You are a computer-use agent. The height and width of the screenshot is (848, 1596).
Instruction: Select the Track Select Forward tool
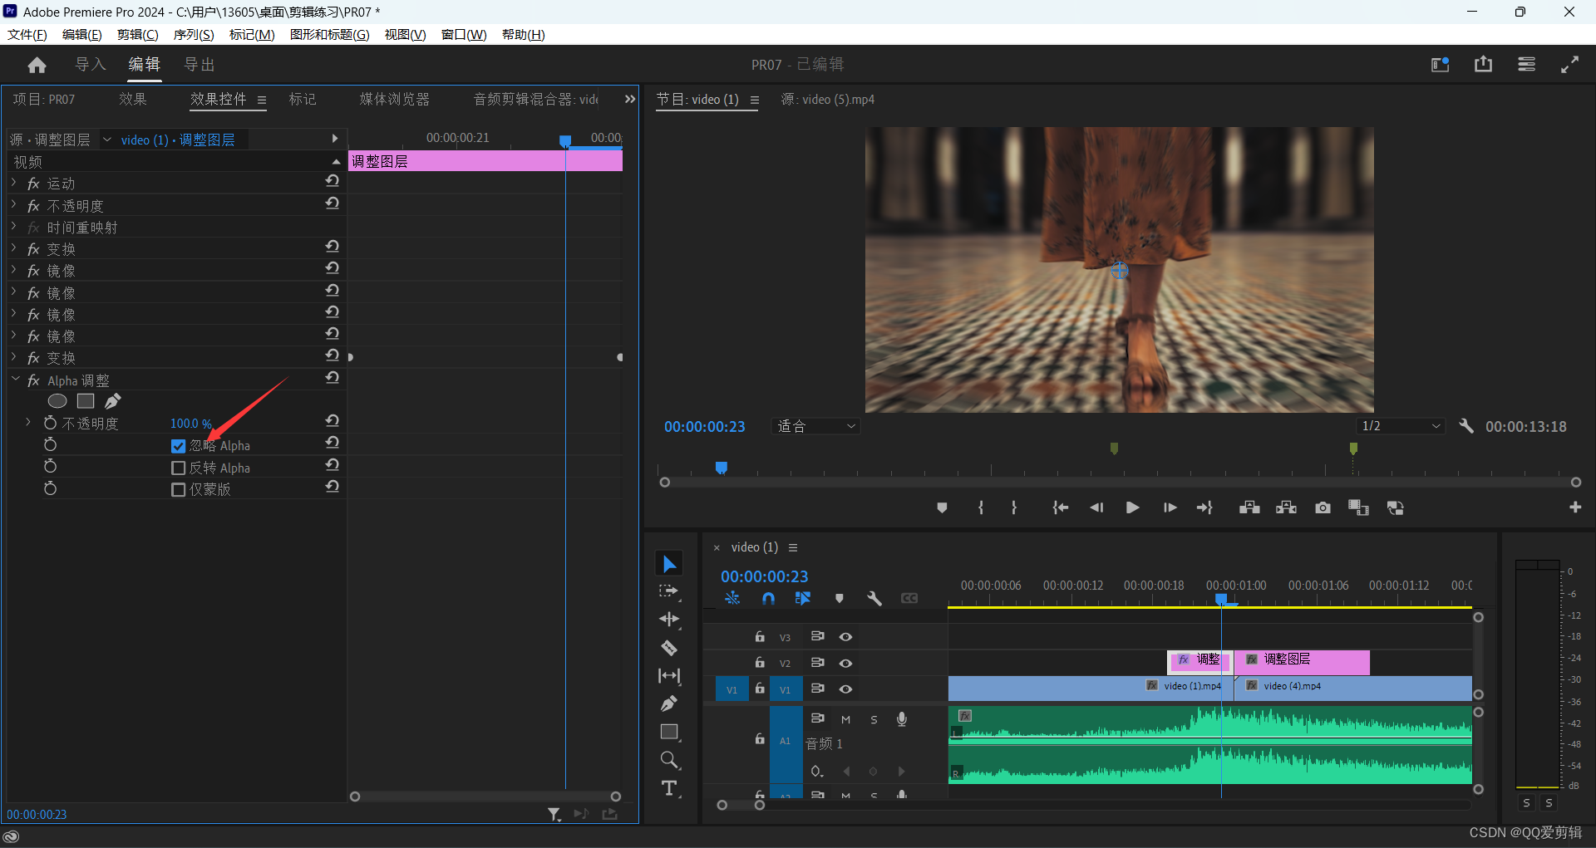click(669, 591)
